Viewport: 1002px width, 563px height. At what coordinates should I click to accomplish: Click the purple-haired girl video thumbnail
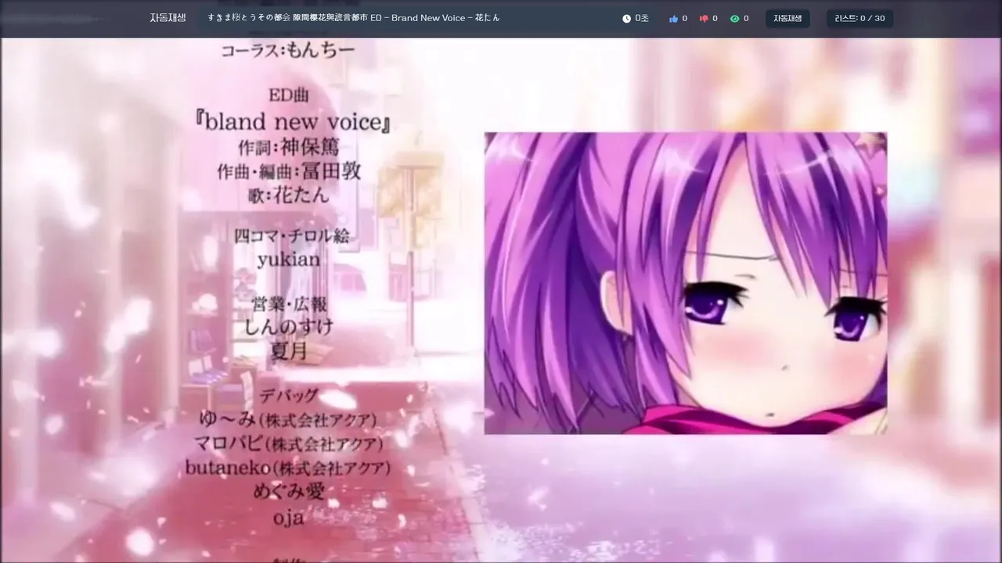(x=686, y=283)
